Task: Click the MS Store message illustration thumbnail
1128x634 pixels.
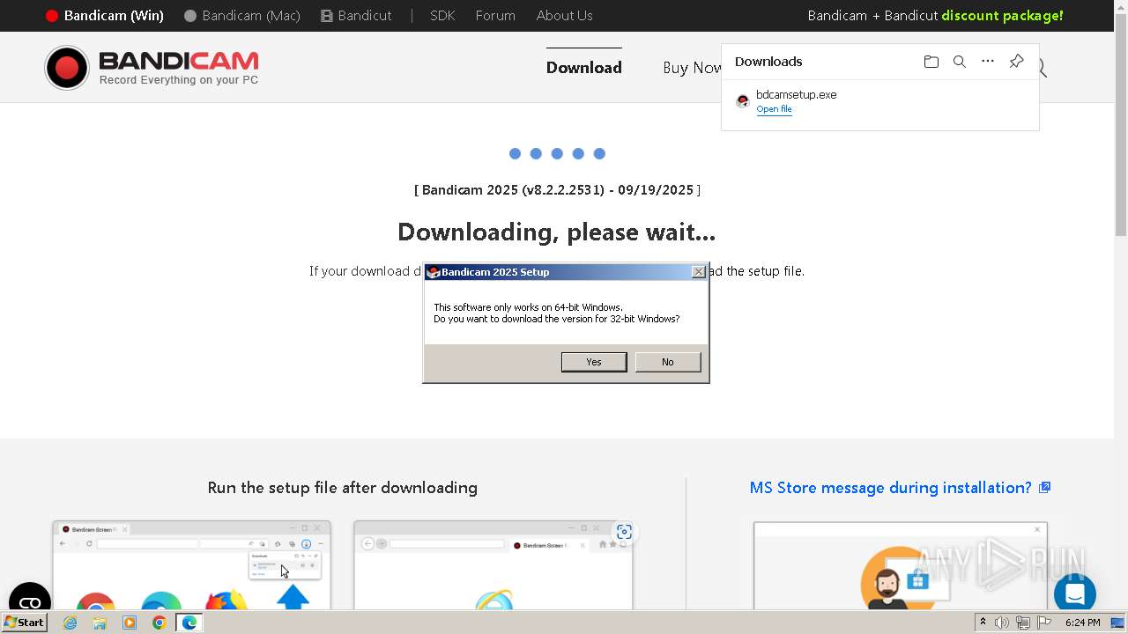Action: pos(901,565)
